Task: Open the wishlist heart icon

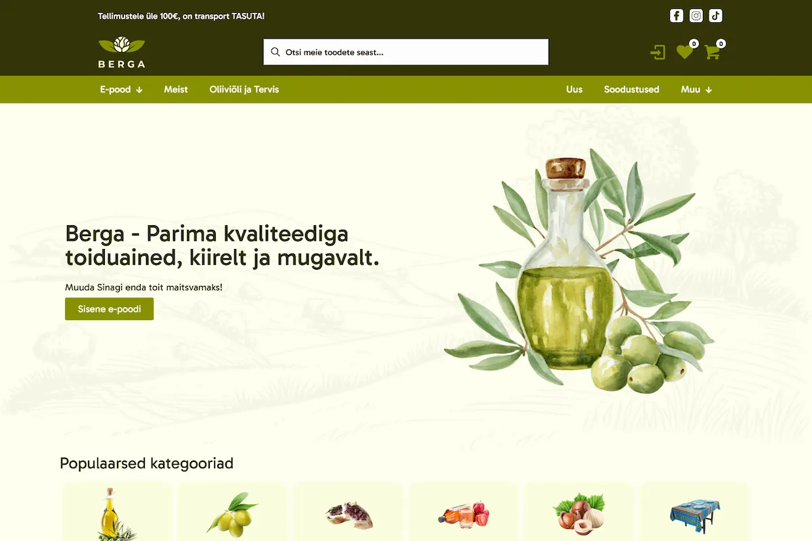Action: 685,51
